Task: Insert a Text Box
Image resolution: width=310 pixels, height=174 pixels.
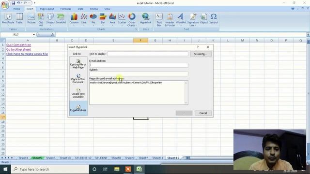Action: (x=159, y=19)
